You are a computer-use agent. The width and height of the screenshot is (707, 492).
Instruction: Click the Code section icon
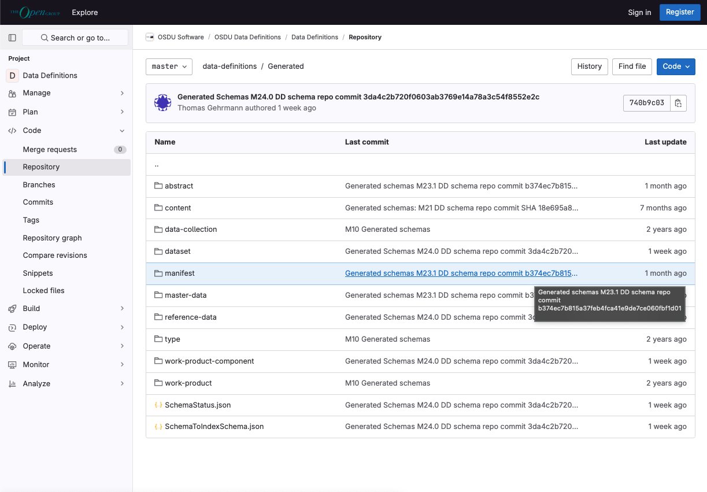12,131
